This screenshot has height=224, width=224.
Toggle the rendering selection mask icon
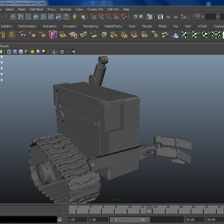[58, 17]
